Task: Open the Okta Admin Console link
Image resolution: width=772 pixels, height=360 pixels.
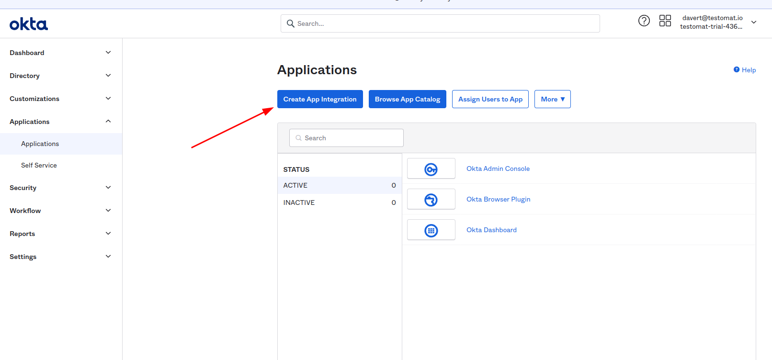Action: click(x=498, y=169)
